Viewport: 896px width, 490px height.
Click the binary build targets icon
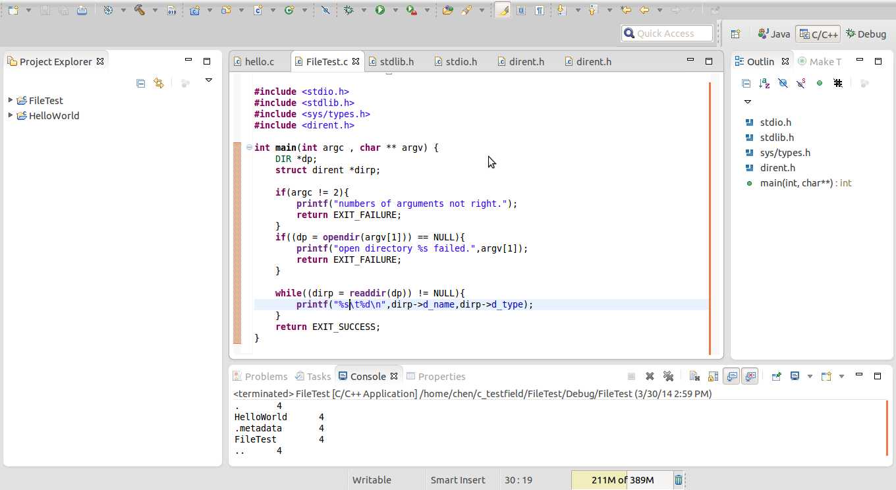pos(171,10)
